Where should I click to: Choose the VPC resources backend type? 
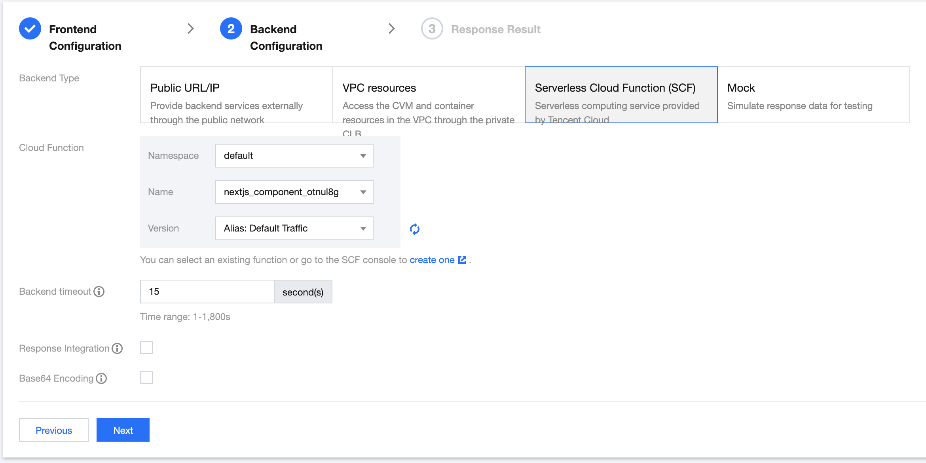(429, 95)
